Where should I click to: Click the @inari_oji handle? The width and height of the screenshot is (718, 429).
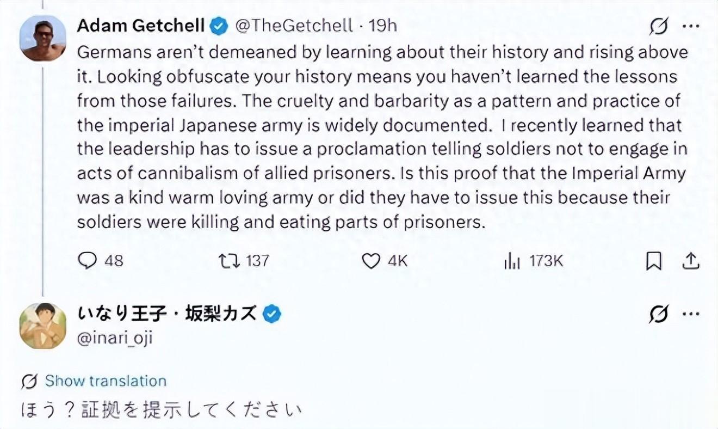[115, 338]
